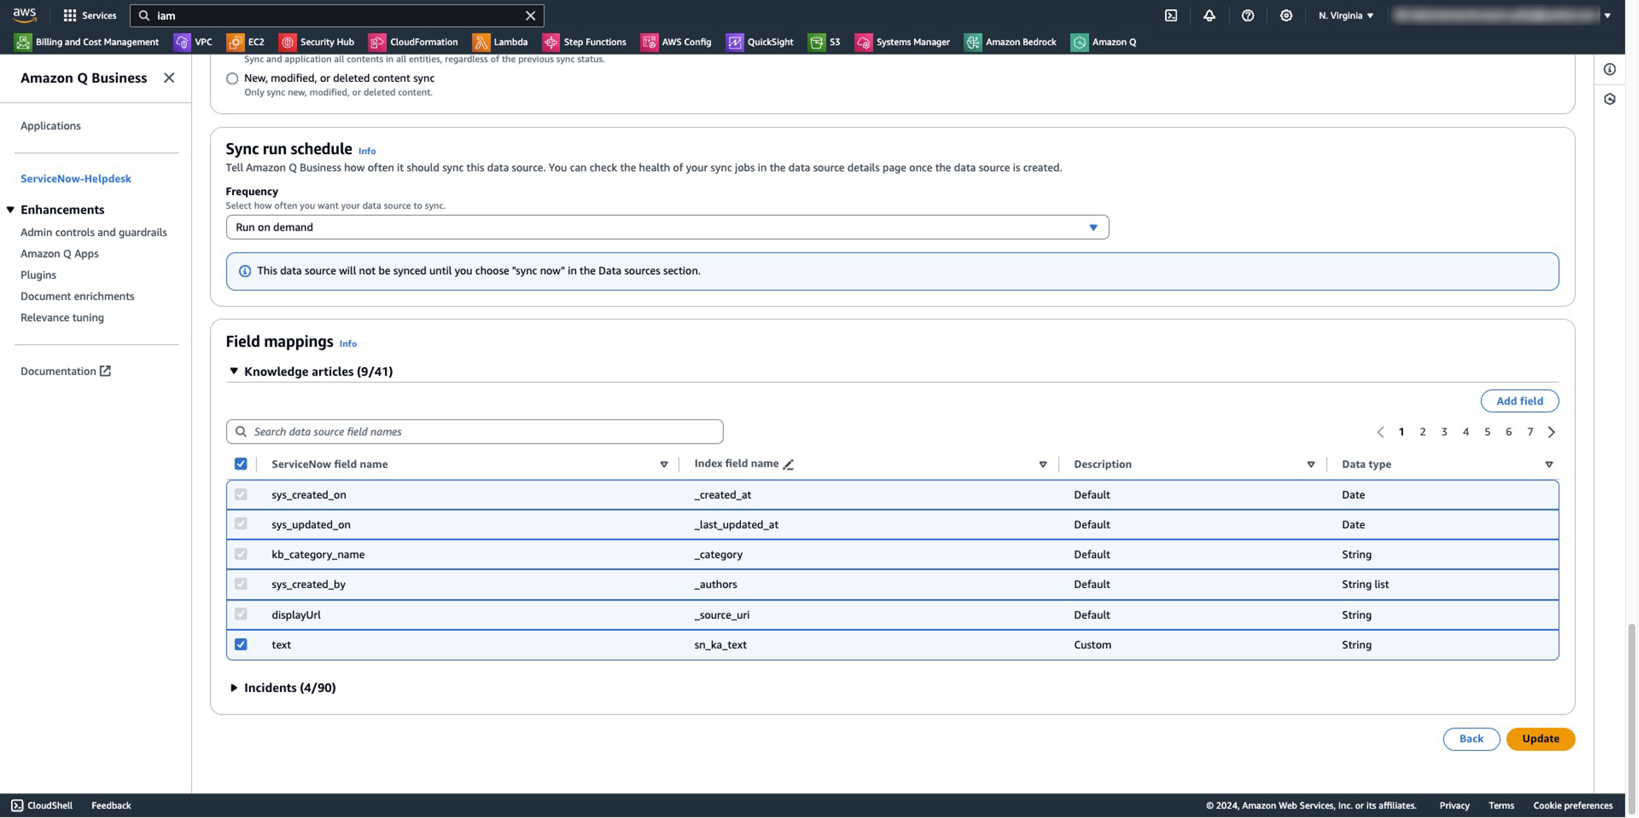The width and height of the screenshot is (1639, 818).
Task: Click the notifications bell icon
Action: [1209, 15]
